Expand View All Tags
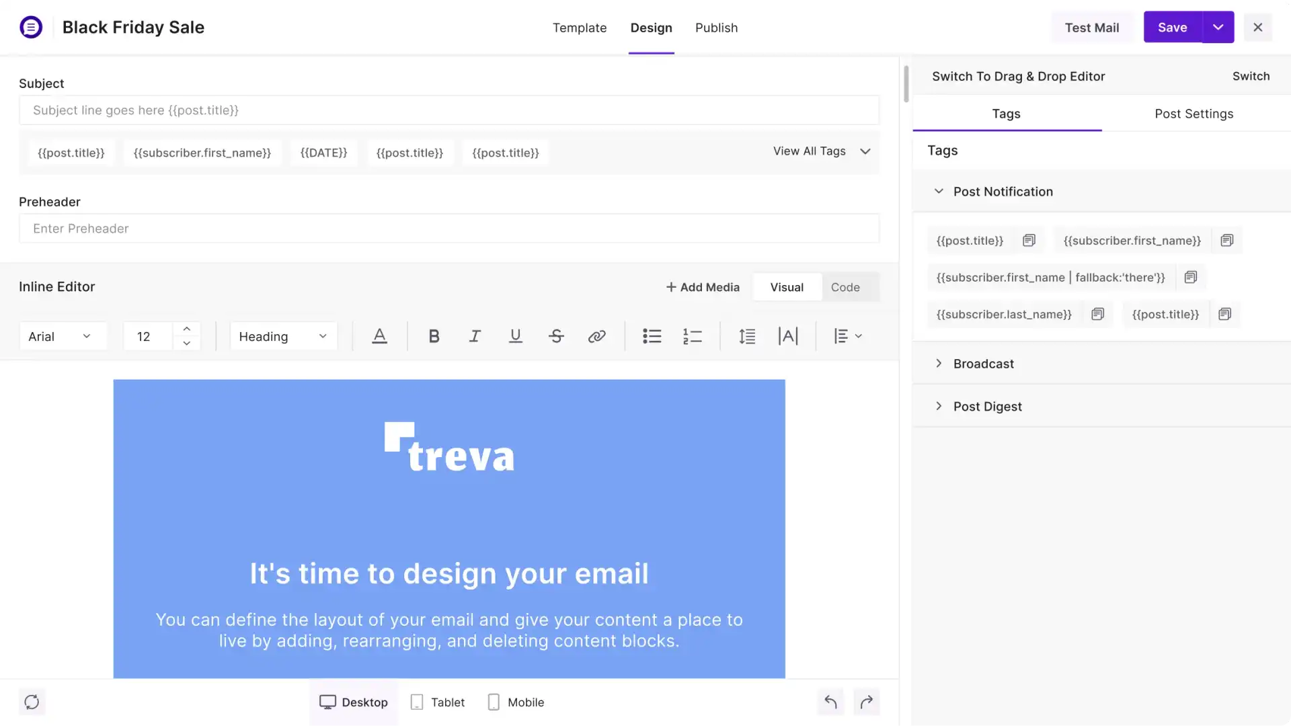The height and width of the screenshot is (726, 1291). click(x=822, y=151)
